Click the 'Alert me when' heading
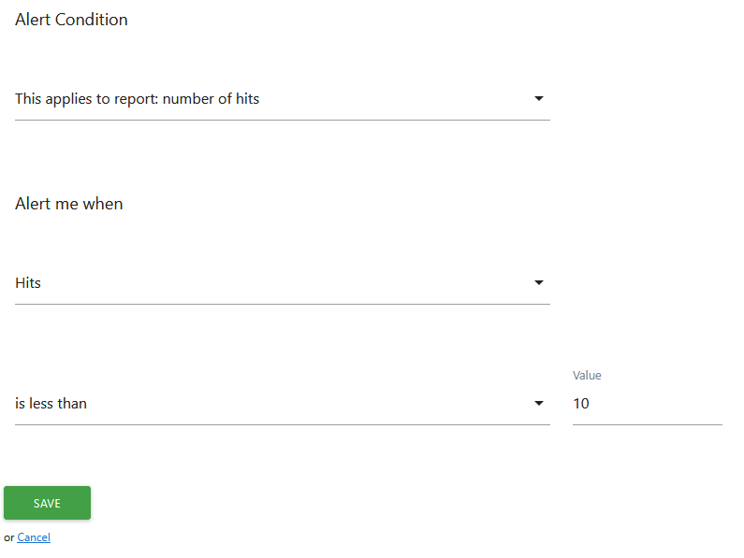 click(x=69, y=204)
